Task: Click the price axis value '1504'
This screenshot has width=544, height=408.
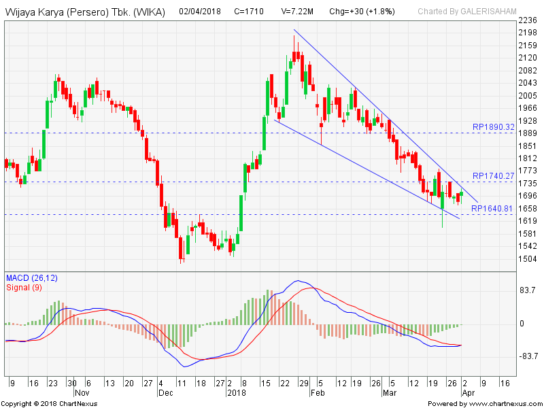Action: click(x=528, y=259)
